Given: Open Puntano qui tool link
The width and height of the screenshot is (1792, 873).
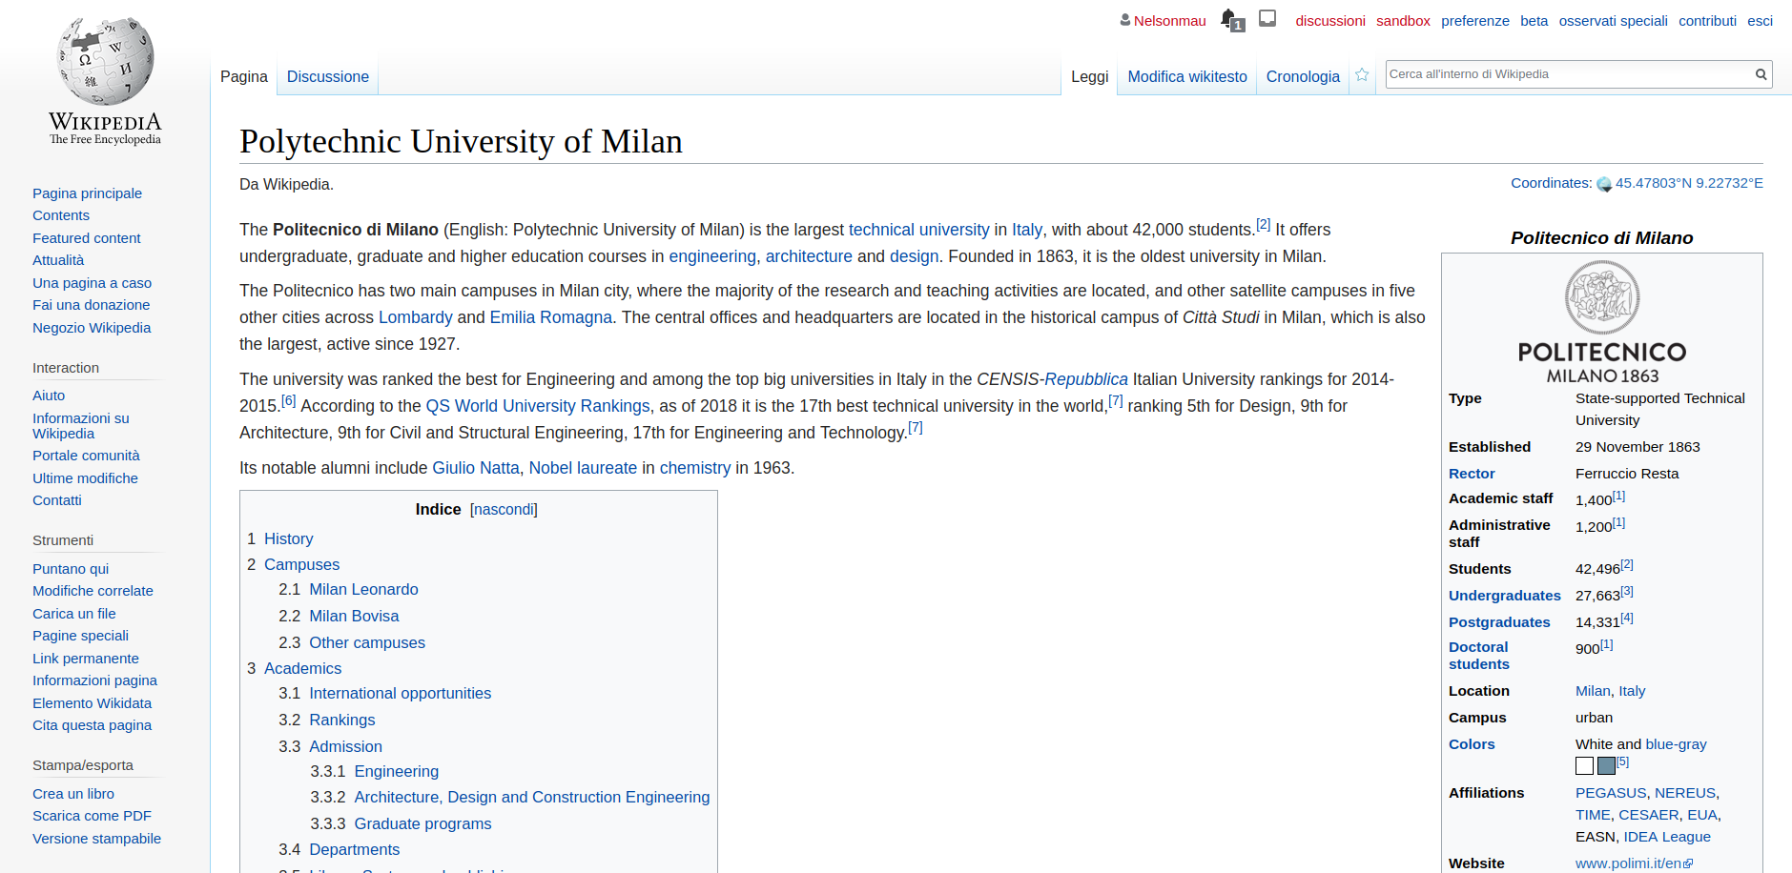Looking at the screenshot, I should (71, 569).
